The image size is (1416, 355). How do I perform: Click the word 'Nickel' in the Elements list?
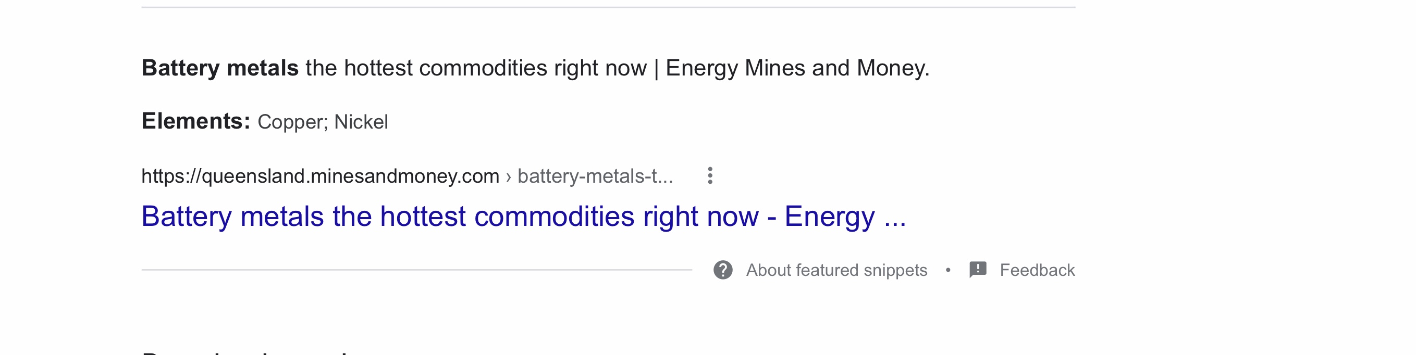[x=361, y=122]
